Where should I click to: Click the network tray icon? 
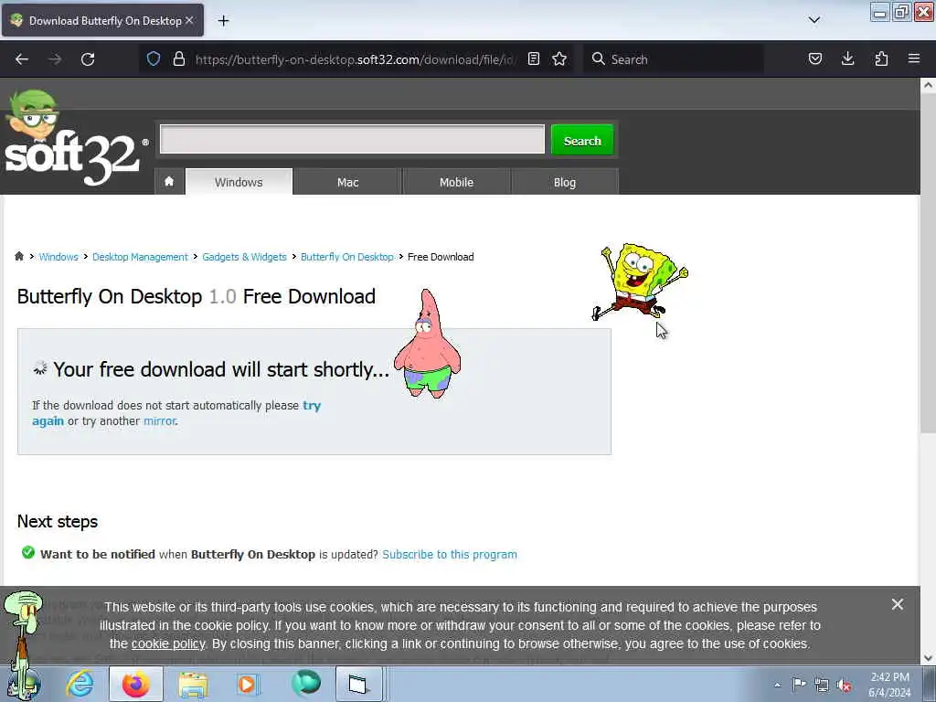[x=822, y=685]
